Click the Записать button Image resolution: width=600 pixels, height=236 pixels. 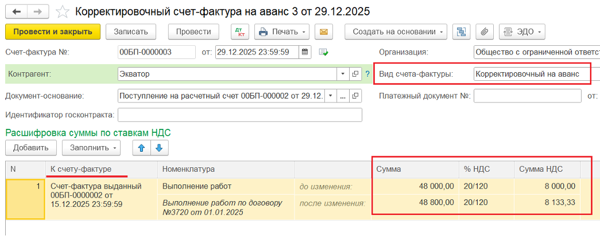[x=131, y=32]
